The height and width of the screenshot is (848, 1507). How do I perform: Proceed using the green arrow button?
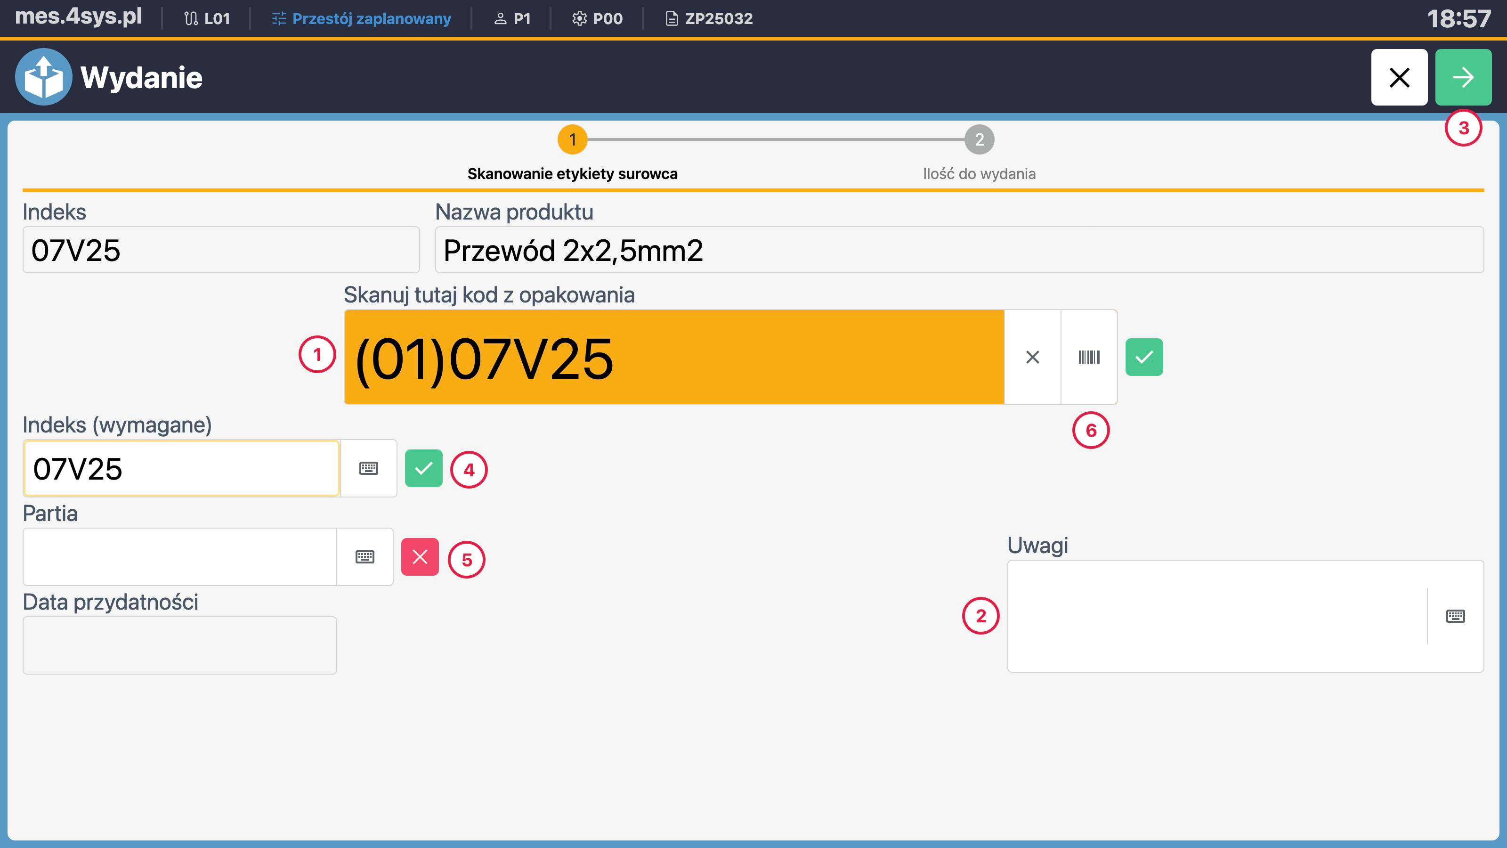point(1463,77)
